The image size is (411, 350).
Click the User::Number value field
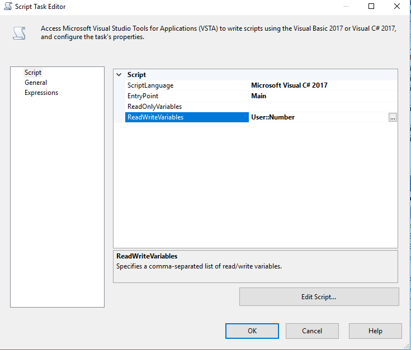[x=319, y=117]
